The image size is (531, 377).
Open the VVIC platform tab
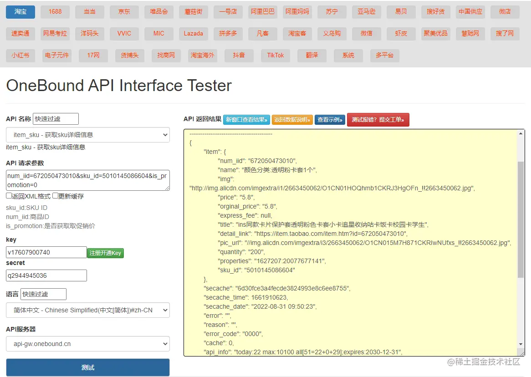pyautogui.click(x=124, y=34)
